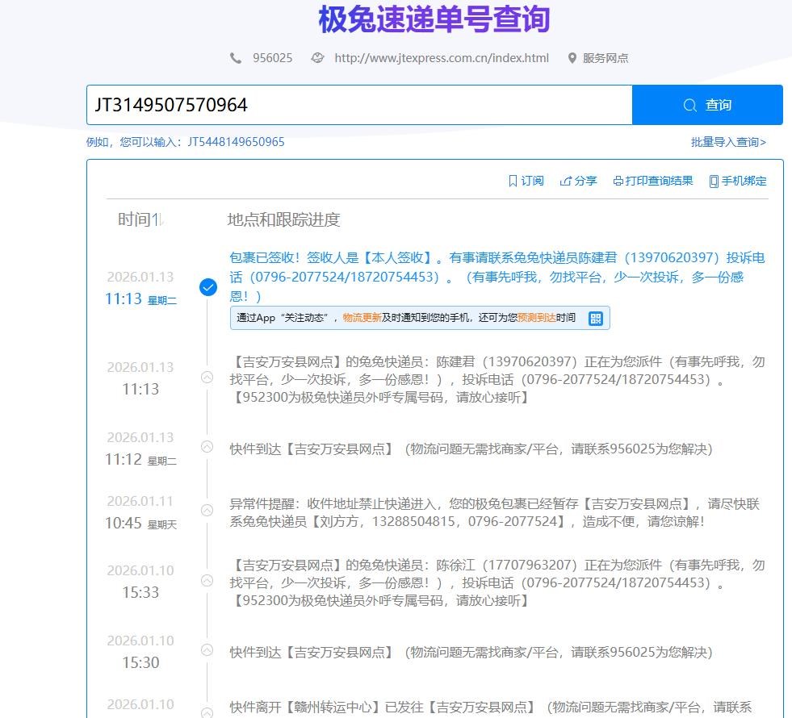Viewport: 792px width, 718px height.
Task: Click the chevron marker for 2026.01.11 10:45 entry
Action: click(207, 510)
